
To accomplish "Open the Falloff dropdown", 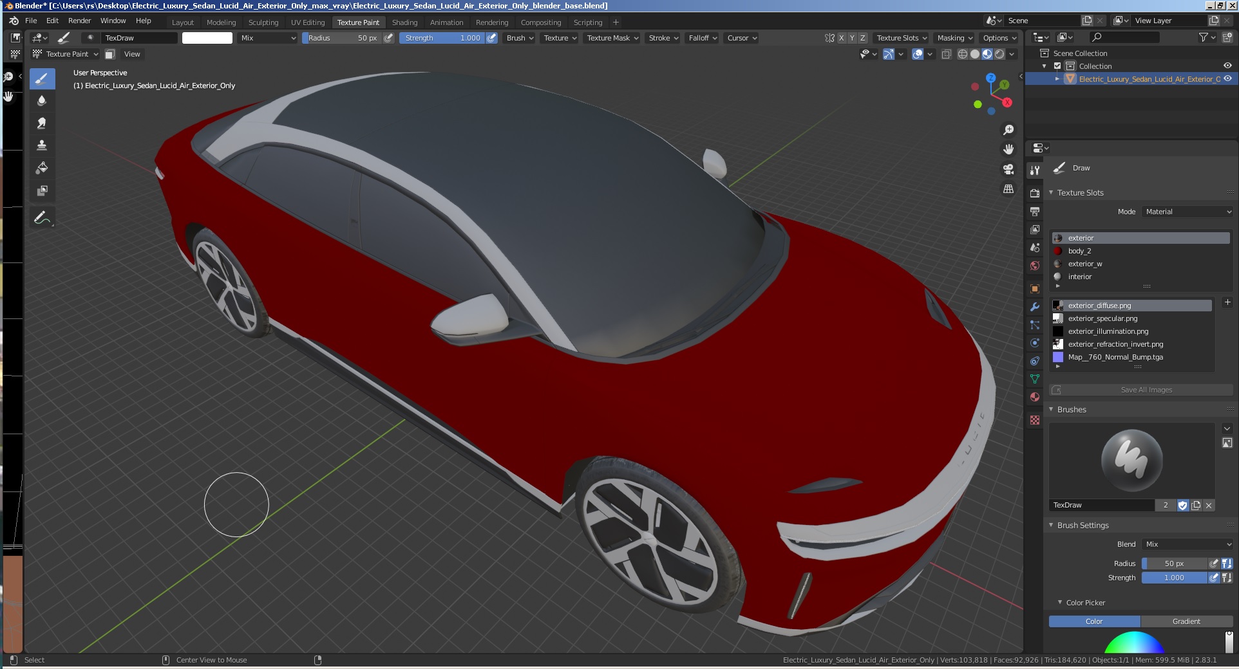I will click(703, 38).
